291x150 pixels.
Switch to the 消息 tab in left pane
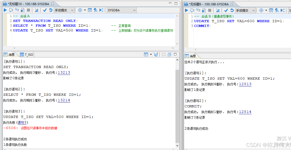pos(9,54)
